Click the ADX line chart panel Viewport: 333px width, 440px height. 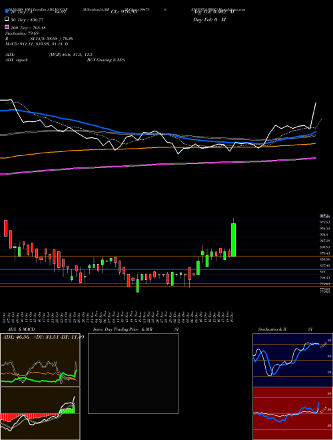click(x=40, y=360)
